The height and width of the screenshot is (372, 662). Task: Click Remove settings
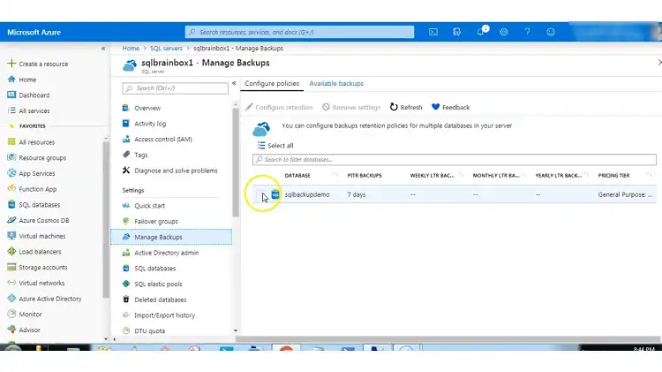click(x=351, y=108)
